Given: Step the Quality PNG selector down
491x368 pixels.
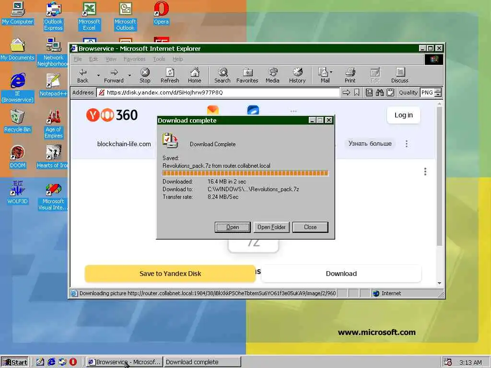Looking at the screenshot, I should [x=438, y=94].
